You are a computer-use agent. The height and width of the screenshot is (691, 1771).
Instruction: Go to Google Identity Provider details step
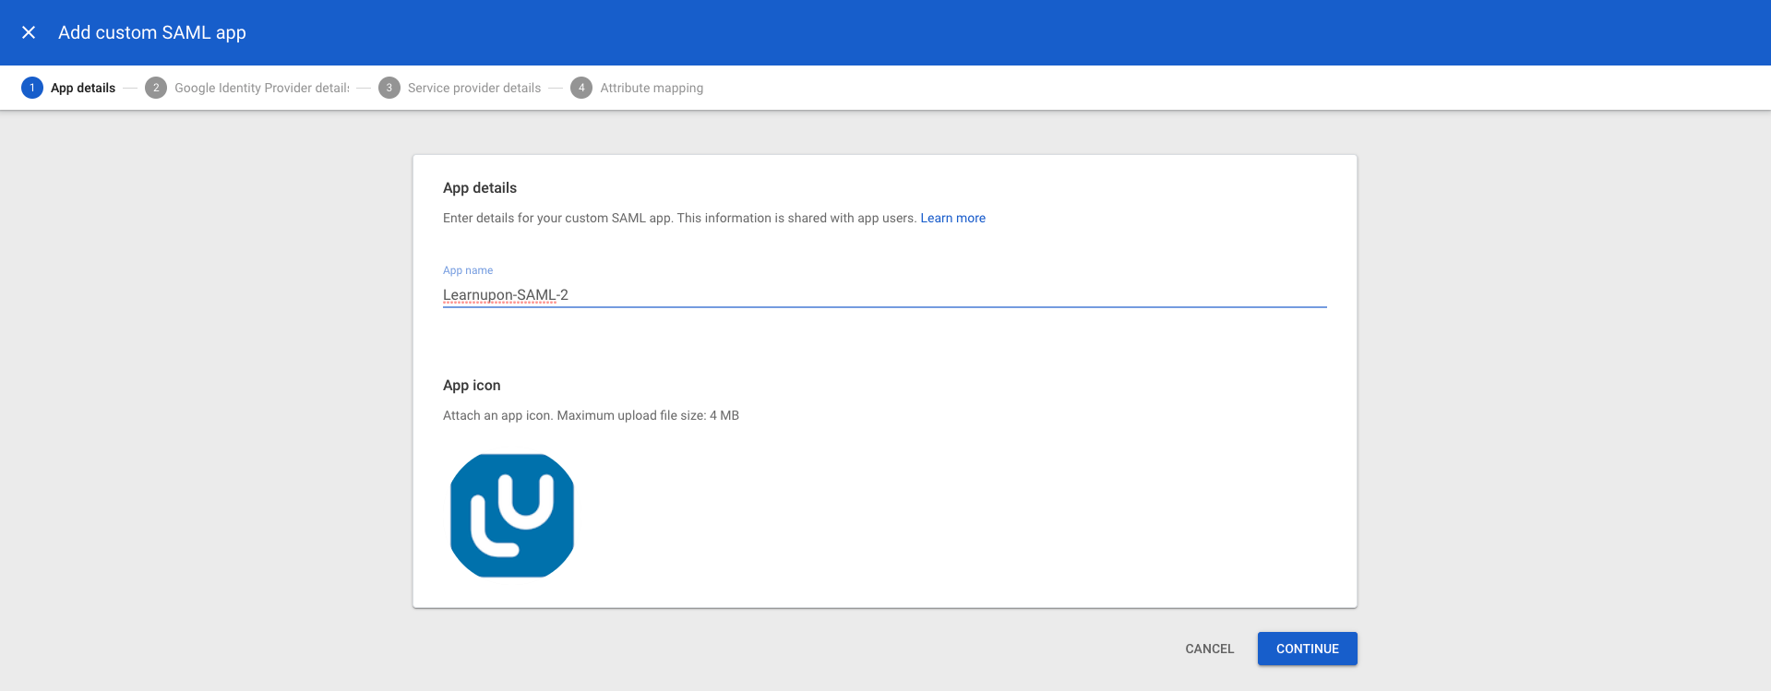pyautogui.click(x=262, y=88)
